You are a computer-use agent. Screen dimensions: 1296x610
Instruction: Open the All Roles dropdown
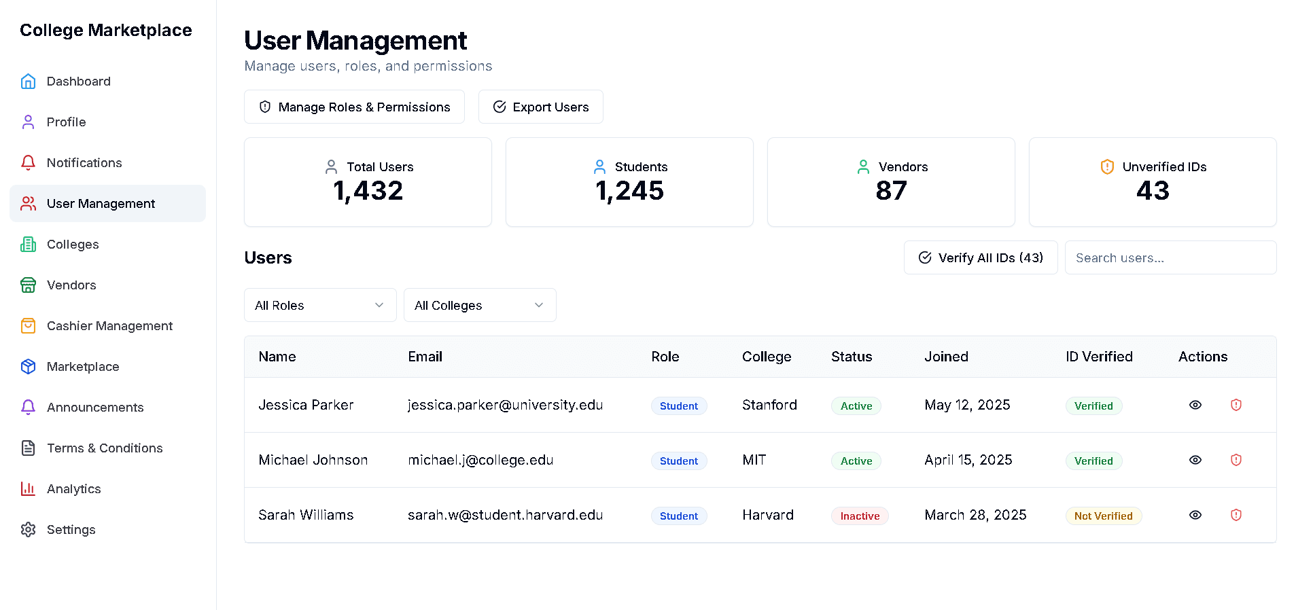tap(319, 305)
